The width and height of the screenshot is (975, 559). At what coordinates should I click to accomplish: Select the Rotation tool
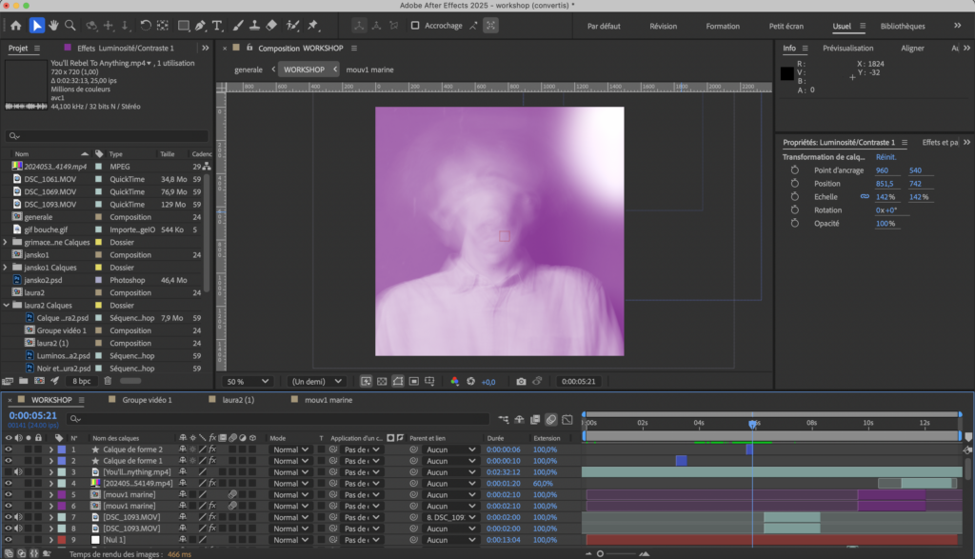(145, 26)
